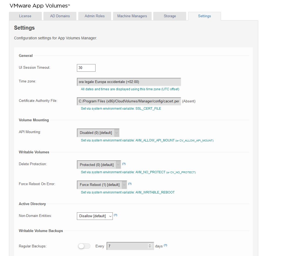Click the (Absent) certificate status text
Image resolution: width=296 pixels, height=256 pixels.
click(189, 101)
